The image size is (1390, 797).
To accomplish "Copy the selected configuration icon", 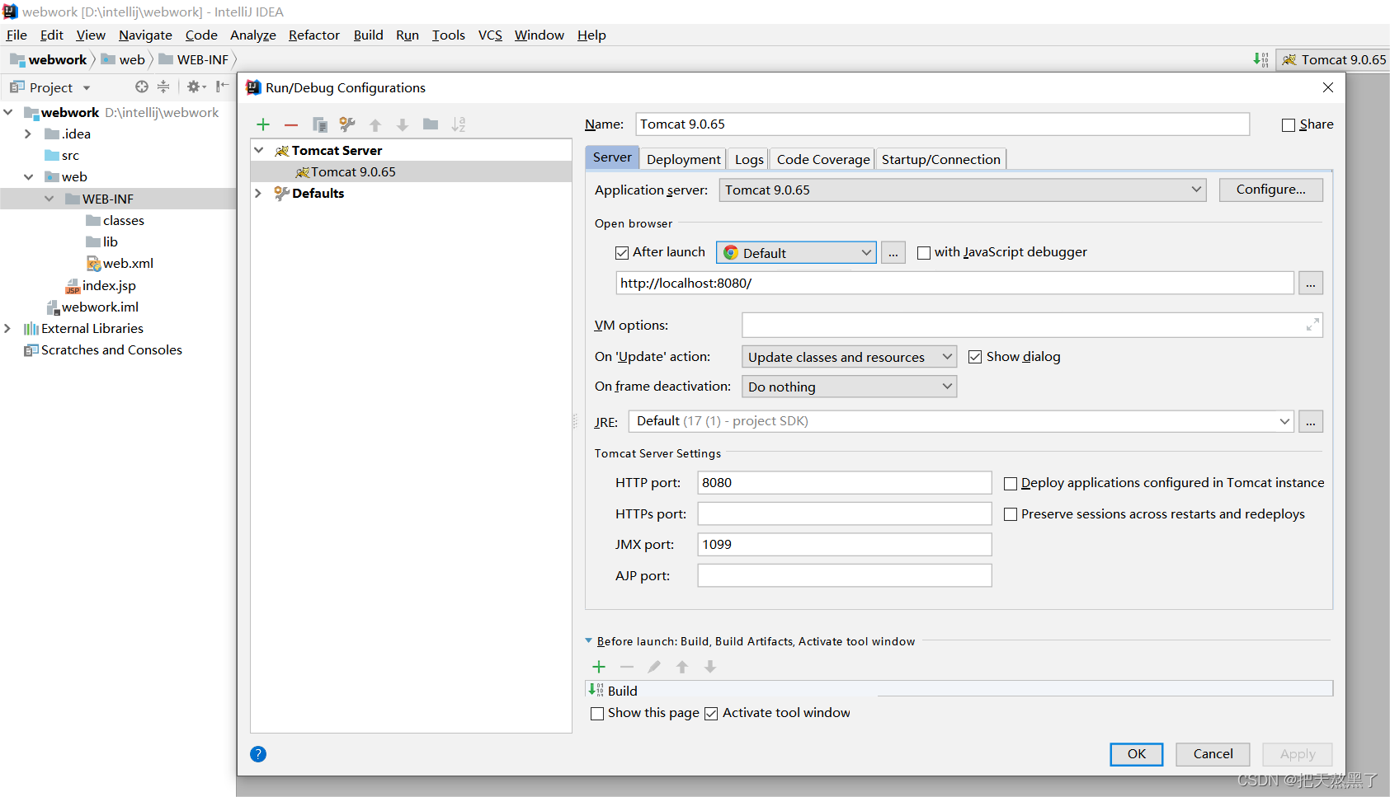I will pyautogui.click(x=320, y=124).
